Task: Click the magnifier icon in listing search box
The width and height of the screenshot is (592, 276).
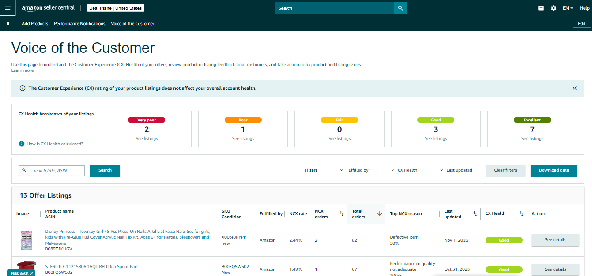Action: 24,170
